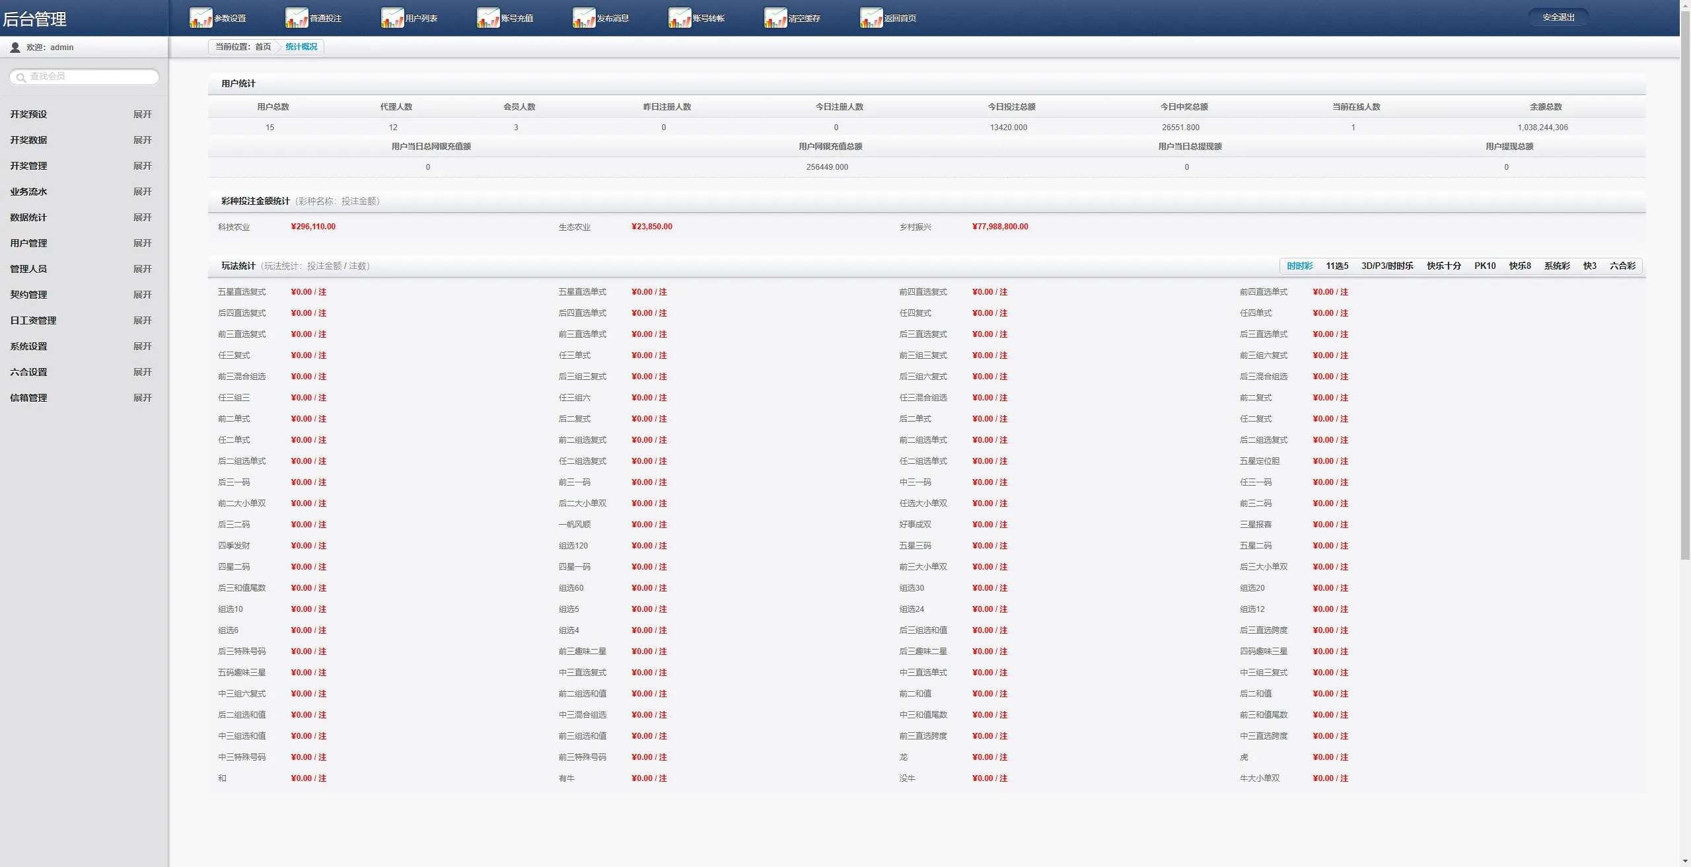Click the 用户统计 section heading

238,84
